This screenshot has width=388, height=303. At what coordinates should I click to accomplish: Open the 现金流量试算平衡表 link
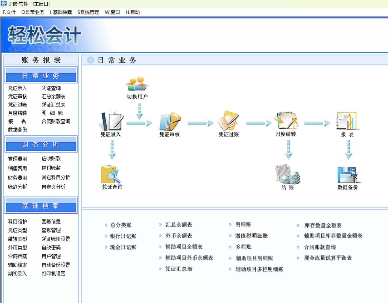328,258
